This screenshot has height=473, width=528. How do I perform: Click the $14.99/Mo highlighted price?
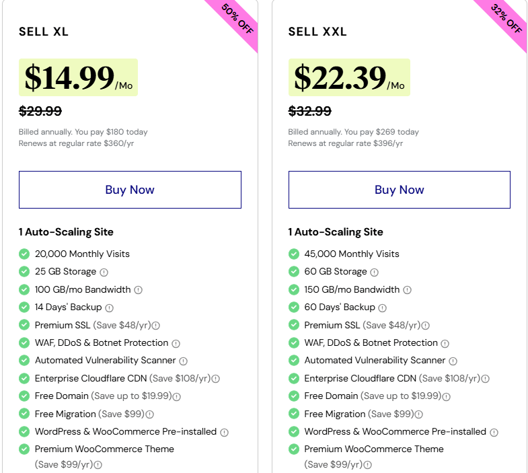(78, 77)
